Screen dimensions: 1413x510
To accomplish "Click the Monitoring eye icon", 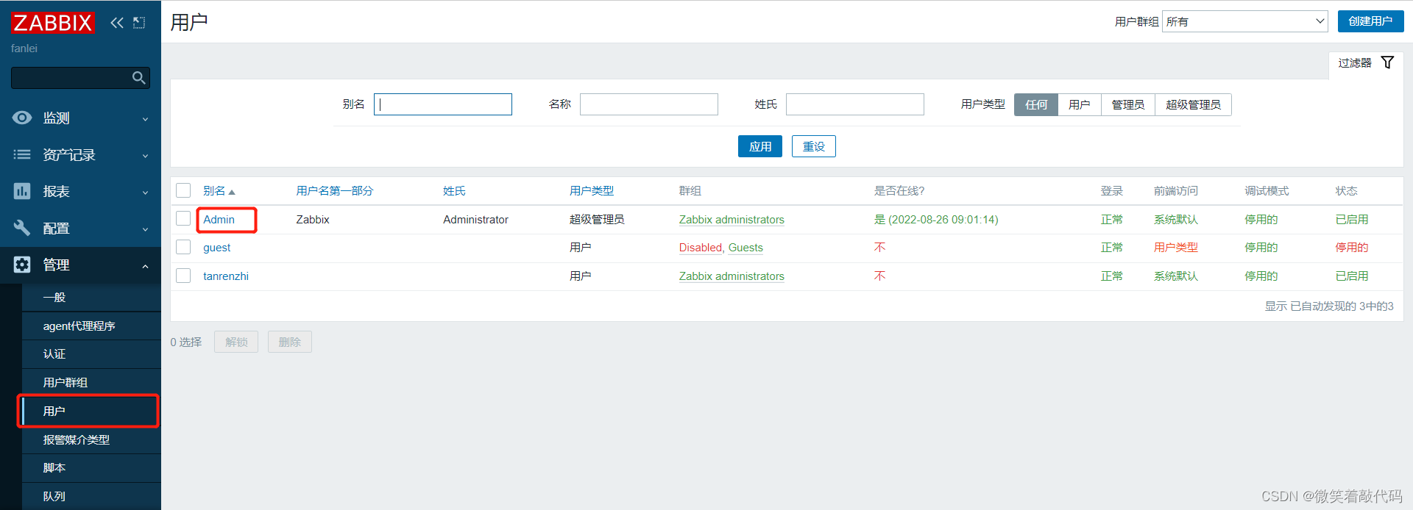I will (22, 118).
